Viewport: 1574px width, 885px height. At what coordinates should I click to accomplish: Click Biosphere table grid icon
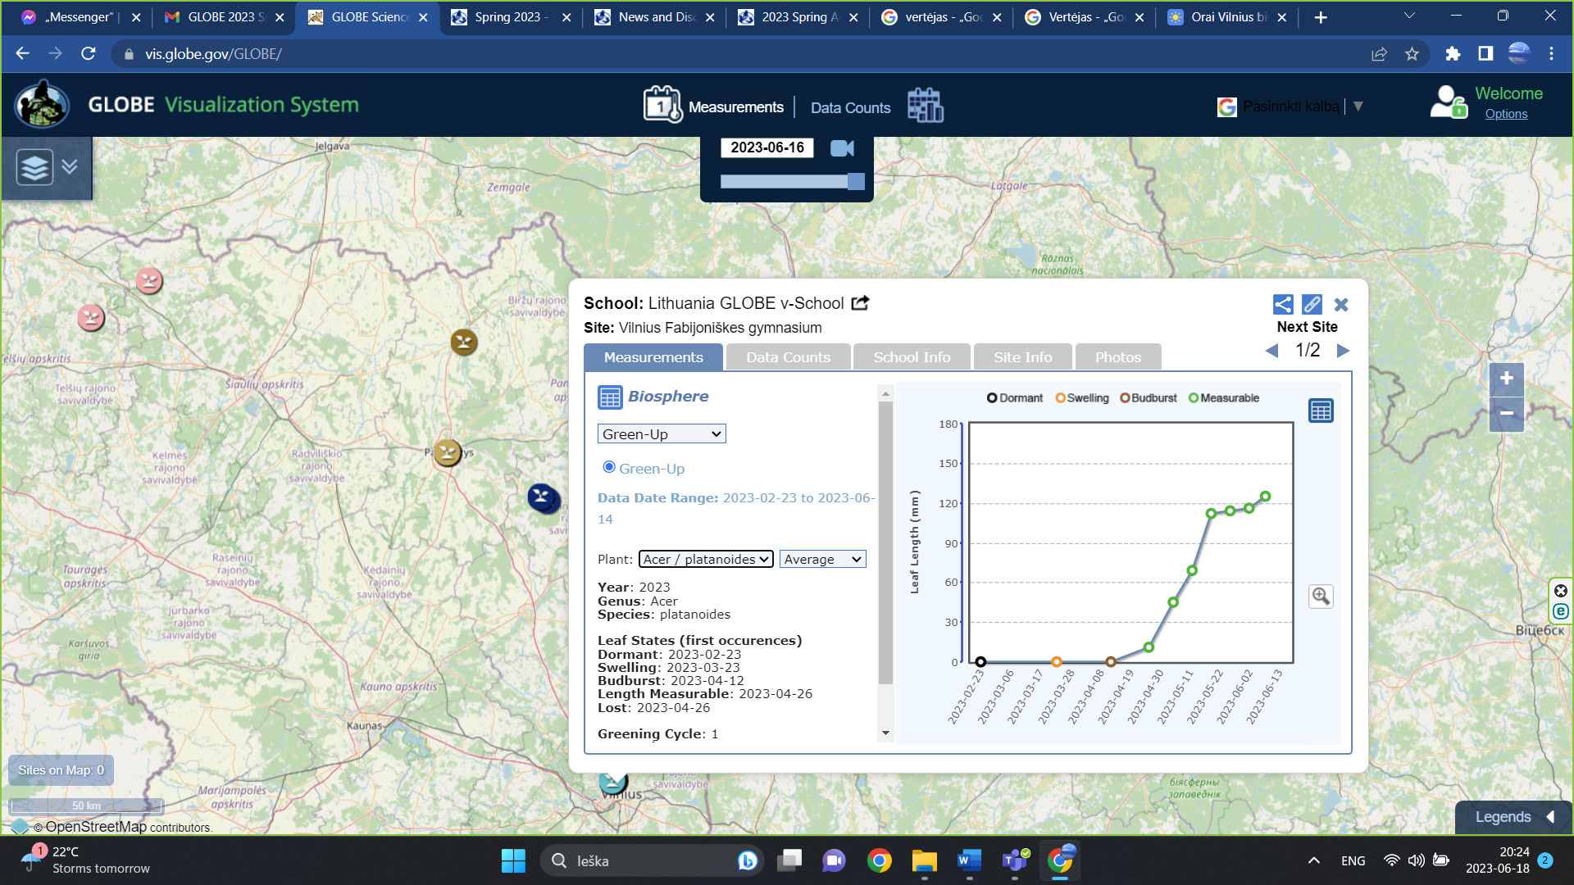pyautogui.click(x=610, y=397)
